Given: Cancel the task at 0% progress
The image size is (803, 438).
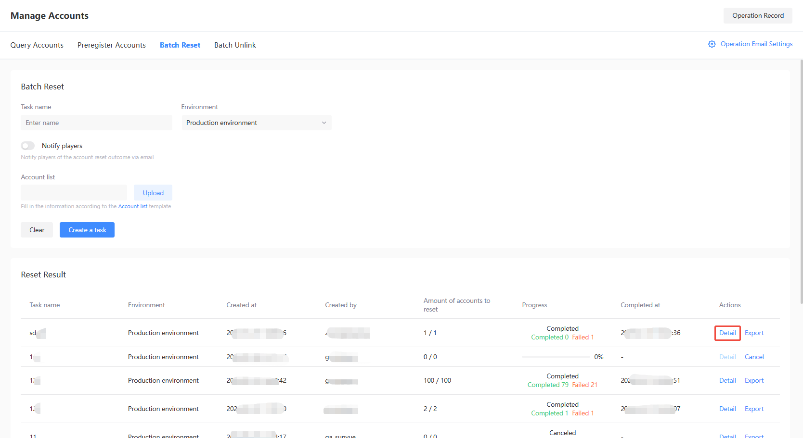Looking at the screenshot, I should [x=754, y=357].
